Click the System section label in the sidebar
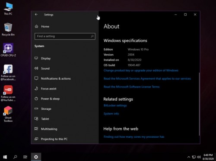 point(39,46)
